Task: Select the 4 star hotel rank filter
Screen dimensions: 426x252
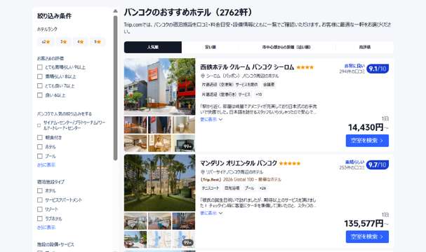Action: pyautogui.click(x=81, y=42)
